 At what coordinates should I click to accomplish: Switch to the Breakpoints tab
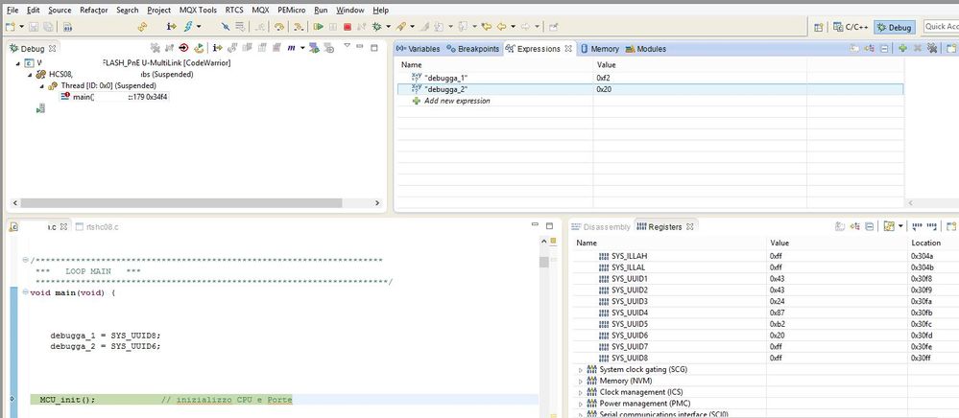pos(472,49)
